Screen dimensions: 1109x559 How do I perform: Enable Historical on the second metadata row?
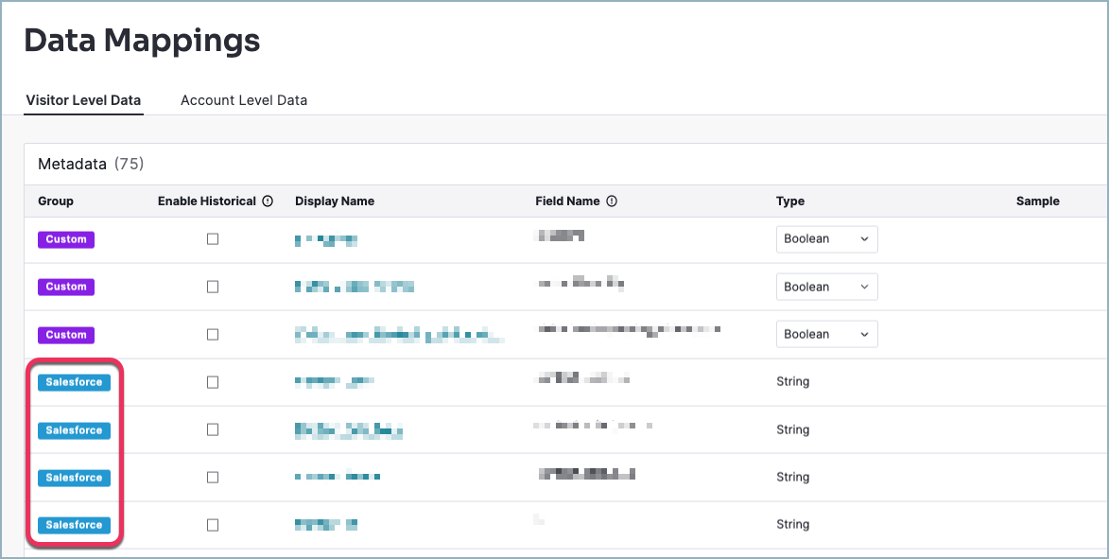[213, 286]
